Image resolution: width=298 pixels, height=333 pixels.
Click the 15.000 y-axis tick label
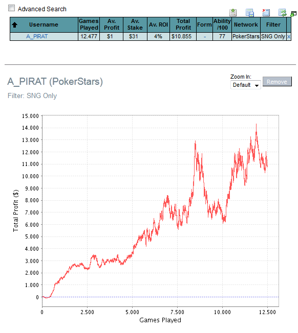(x=30, y=116)
